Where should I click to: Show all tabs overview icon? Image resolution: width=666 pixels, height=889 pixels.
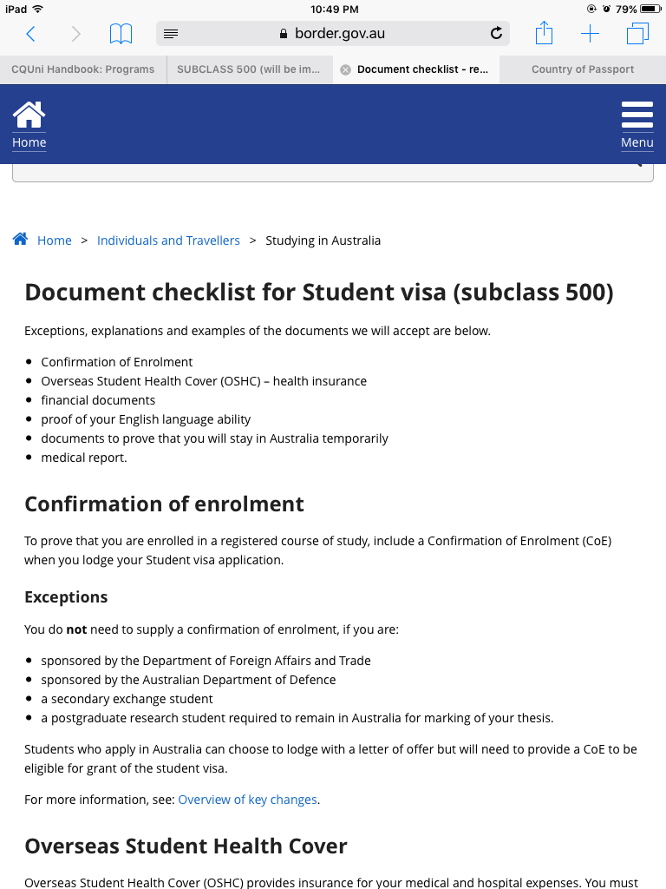tap(637, 34)
